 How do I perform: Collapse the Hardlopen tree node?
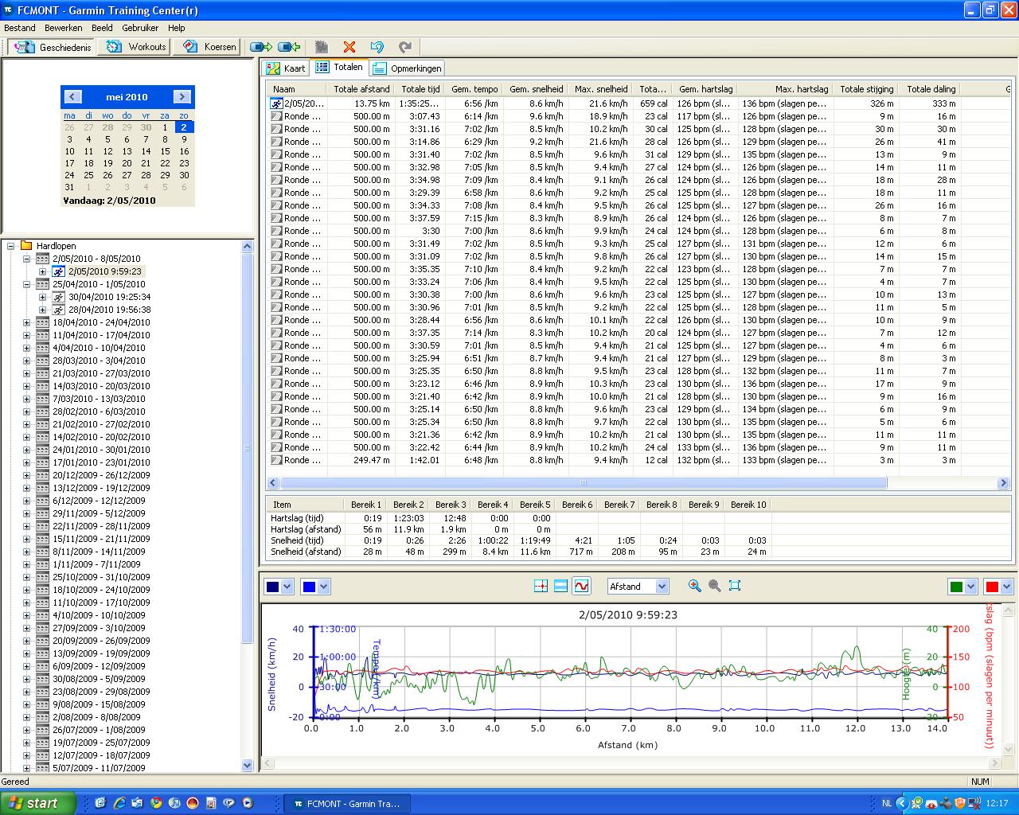click(x=11, y=246)
